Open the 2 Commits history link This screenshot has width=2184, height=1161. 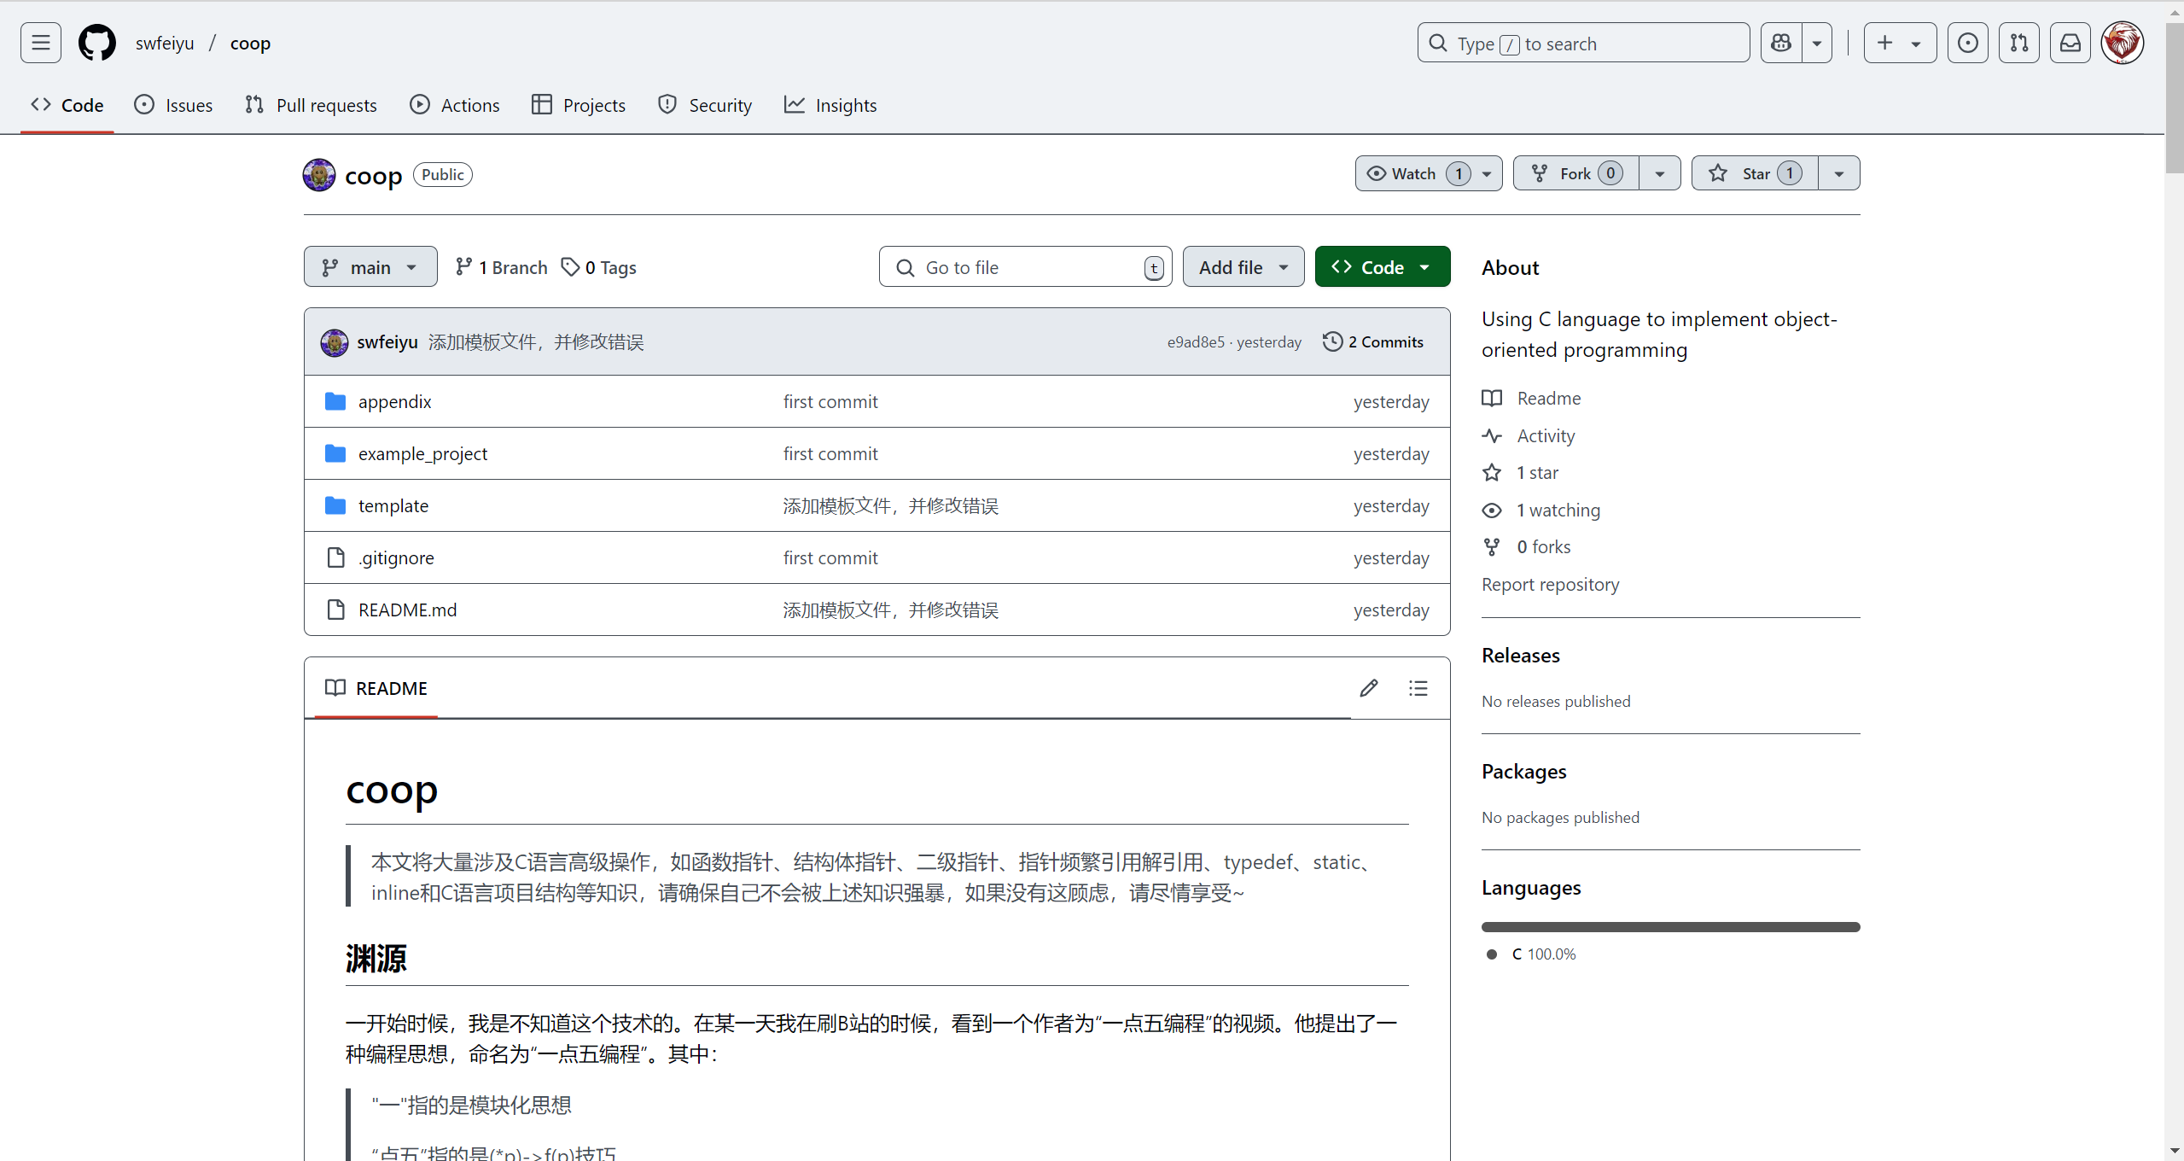(1373, 341)
